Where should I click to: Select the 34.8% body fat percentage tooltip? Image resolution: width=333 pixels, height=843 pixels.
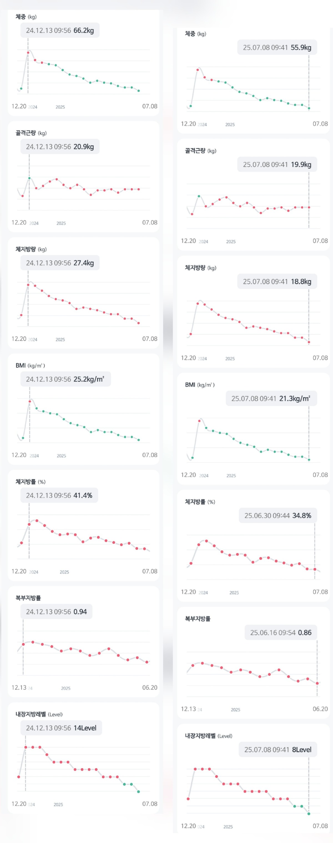[277, 515]
